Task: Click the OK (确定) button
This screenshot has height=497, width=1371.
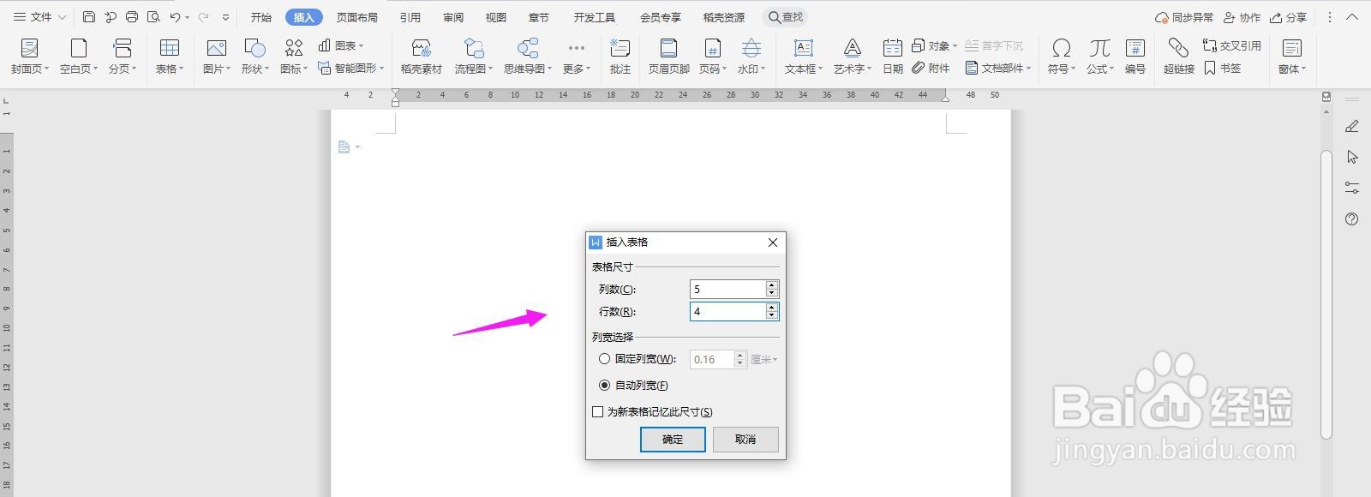Action: [x=673, y=440]
